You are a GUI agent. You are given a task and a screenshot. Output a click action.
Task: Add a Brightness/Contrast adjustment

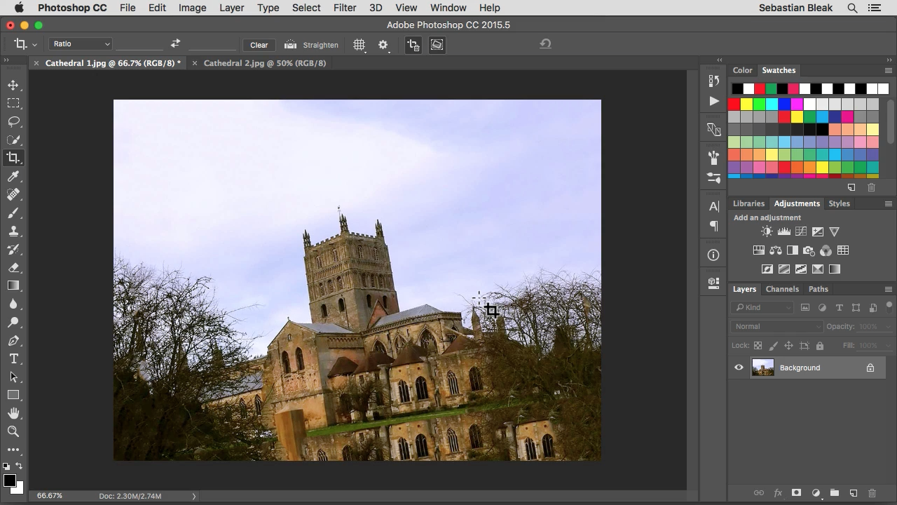point(767,231)
